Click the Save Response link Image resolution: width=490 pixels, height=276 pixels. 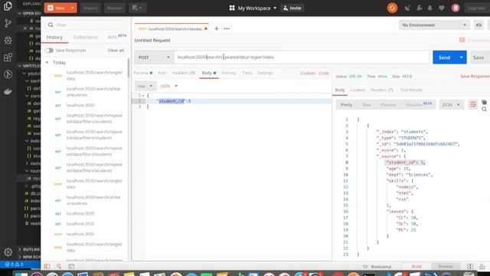475,77
